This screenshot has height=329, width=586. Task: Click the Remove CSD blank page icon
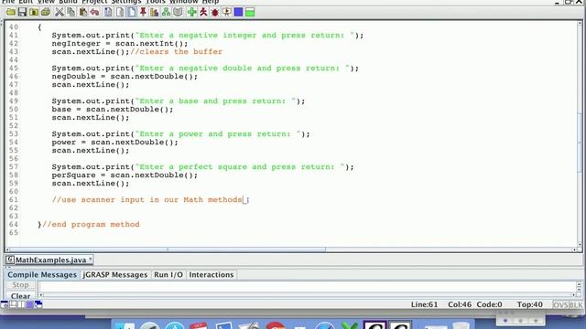tap(120, 12)
